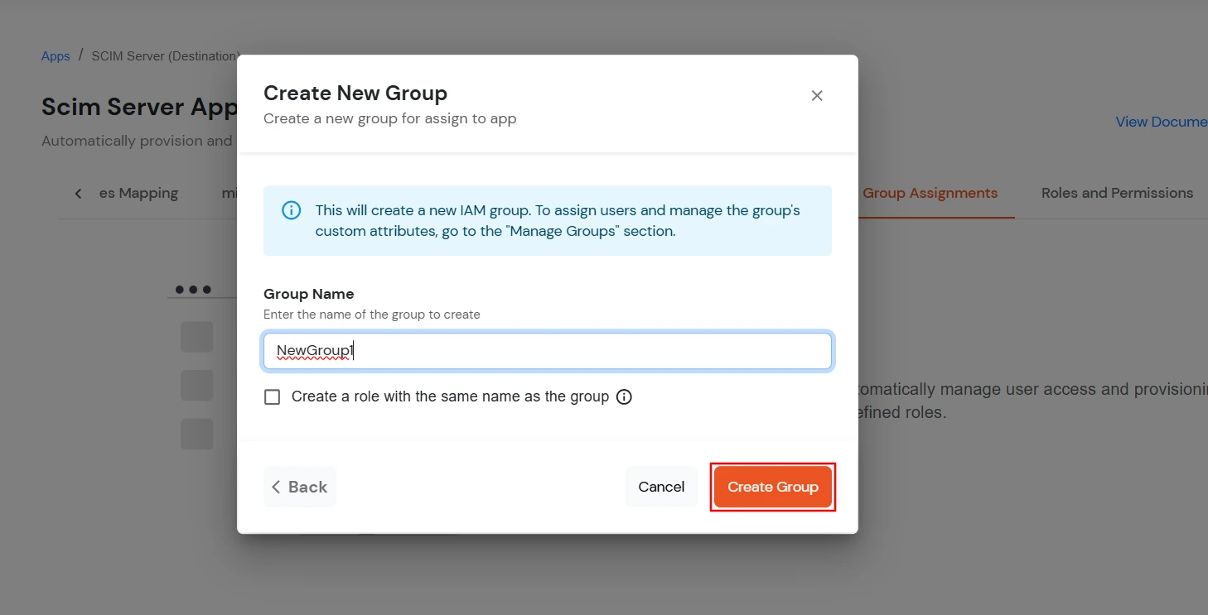Check 'Create a role with the same name as the group'
The height and width of the screenshot is (615, 1208).
[x=272, y=396]
